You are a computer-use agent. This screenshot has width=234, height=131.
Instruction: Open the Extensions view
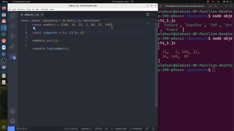tap(12, 56)
